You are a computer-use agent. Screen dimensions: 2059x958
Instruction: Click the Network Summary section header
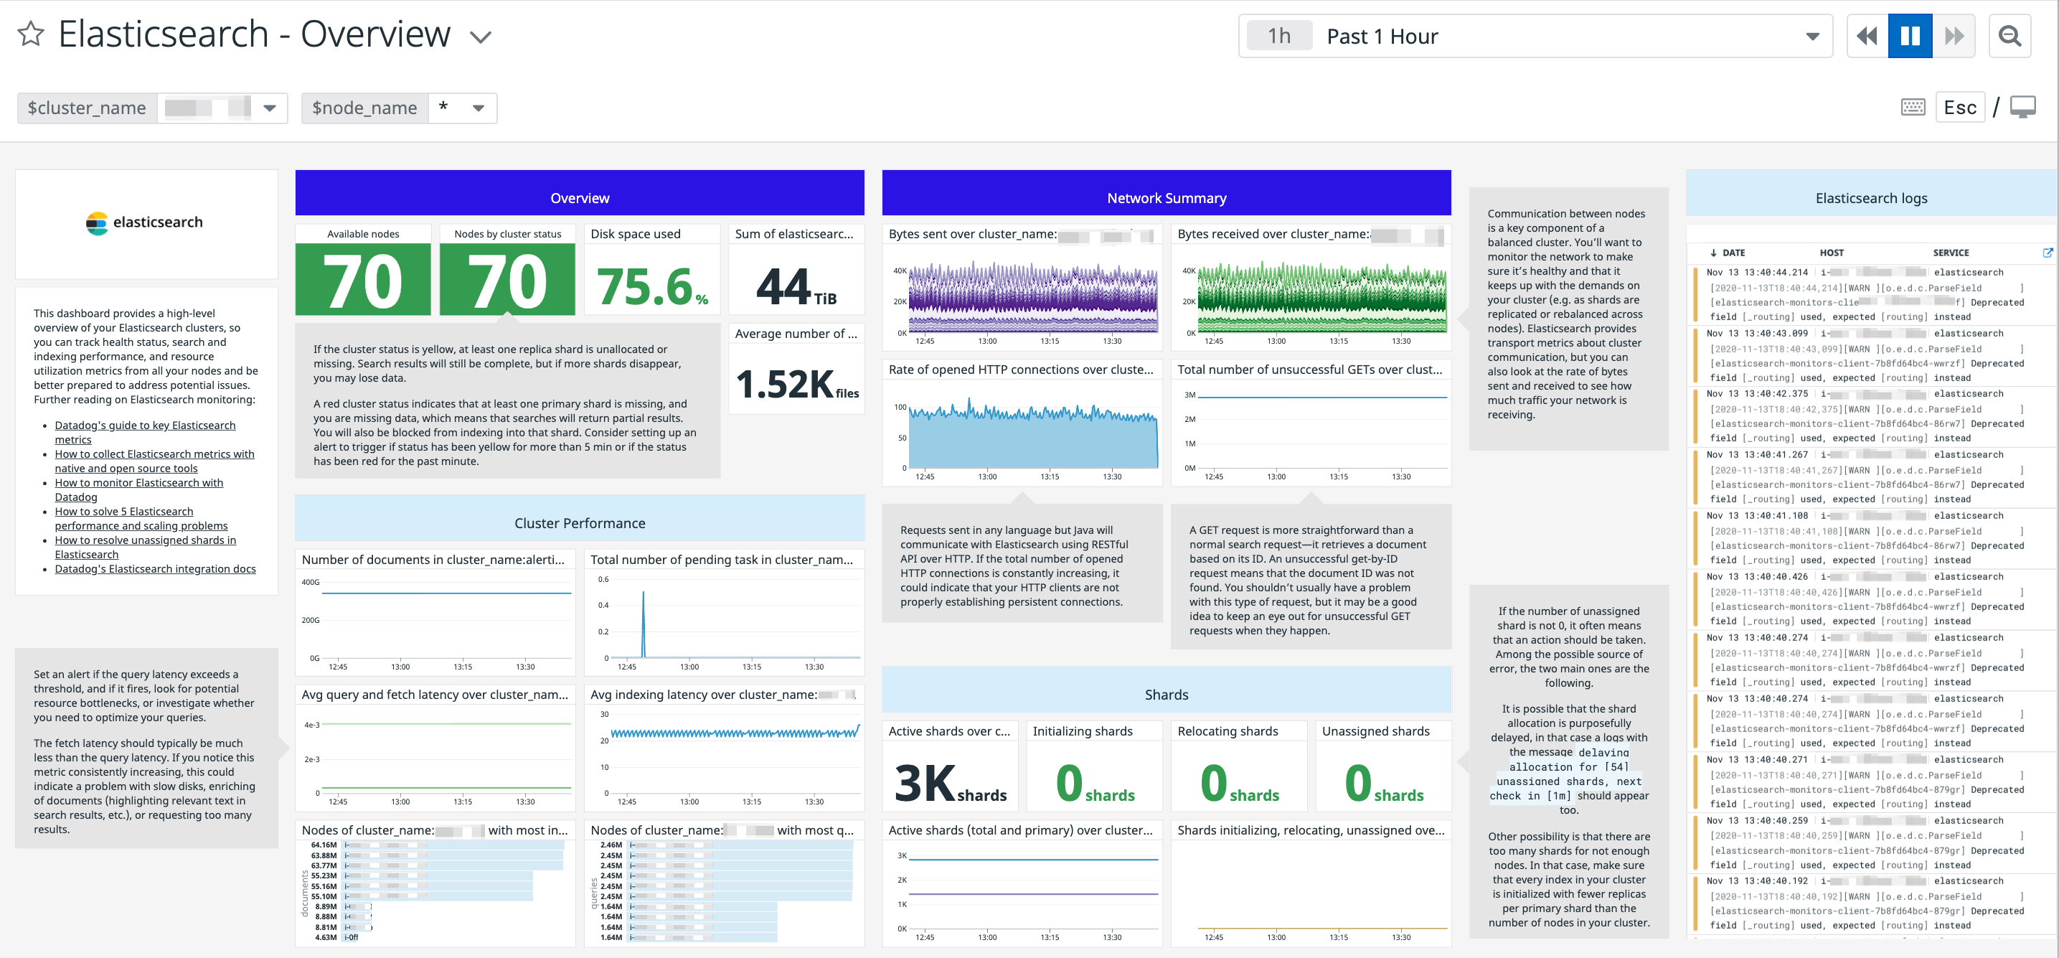point(1167,193)
